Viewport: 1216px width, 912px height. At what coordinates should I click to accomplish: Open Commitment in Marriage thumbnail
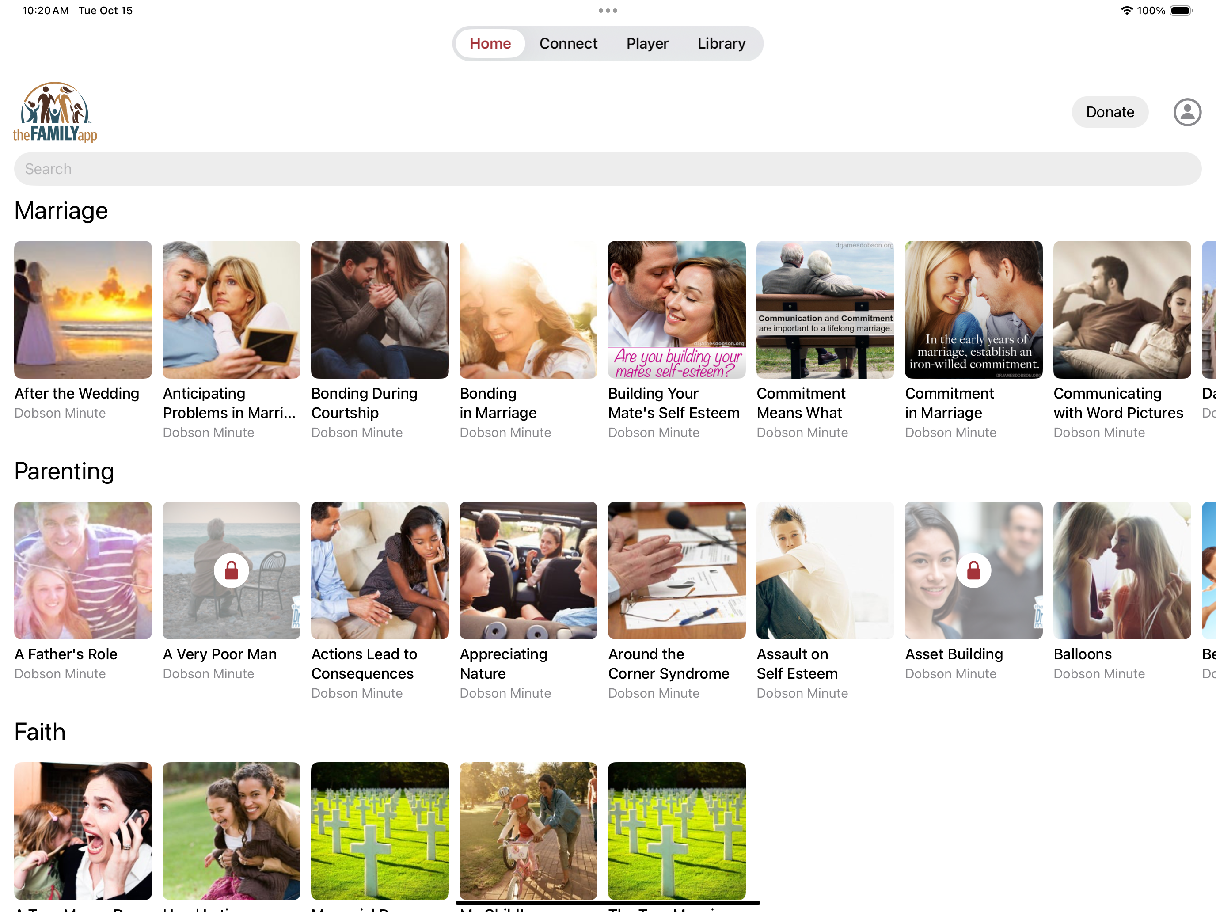973,309
